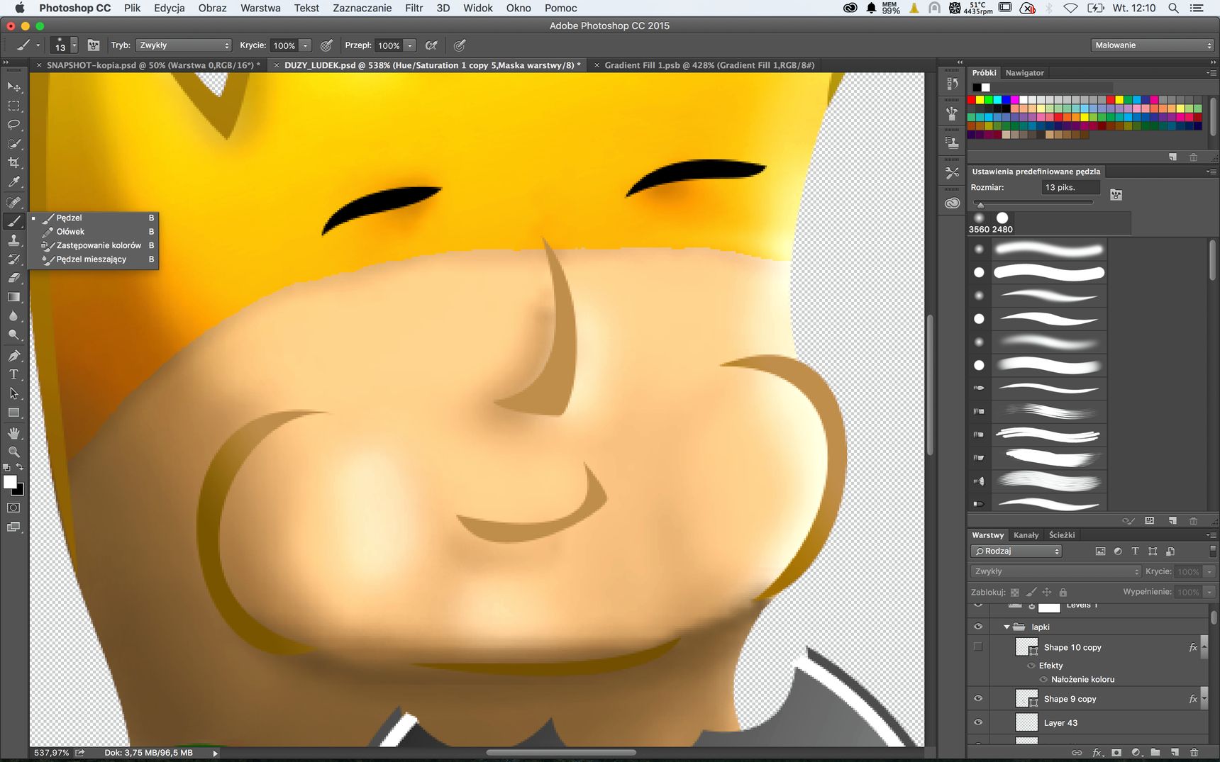
Task: Add layer mask icon in Layers panel
Action: 1116,752
